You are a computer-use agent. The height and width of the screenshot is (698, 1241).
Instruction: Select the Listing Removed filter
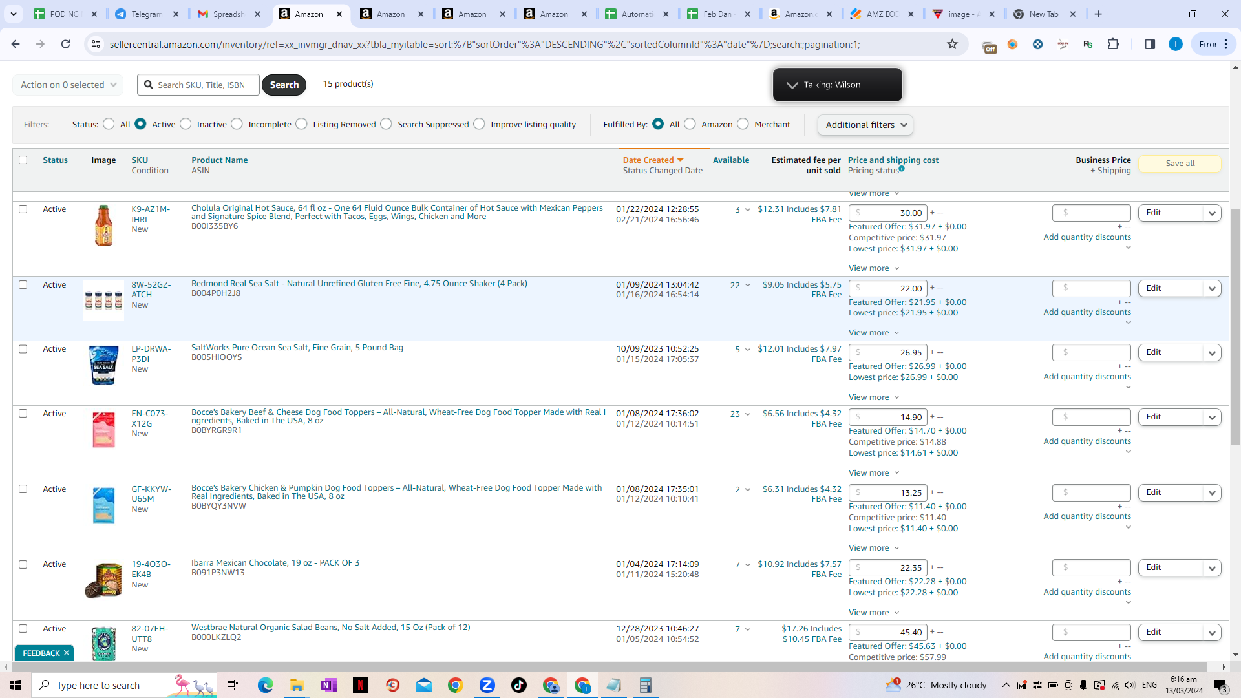pyautogui.click(x=301, y=124)
